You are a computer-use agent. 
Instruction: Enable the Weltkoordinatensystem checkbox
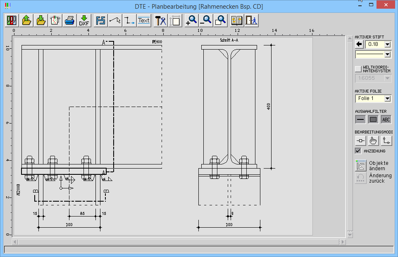coord(358,69)
